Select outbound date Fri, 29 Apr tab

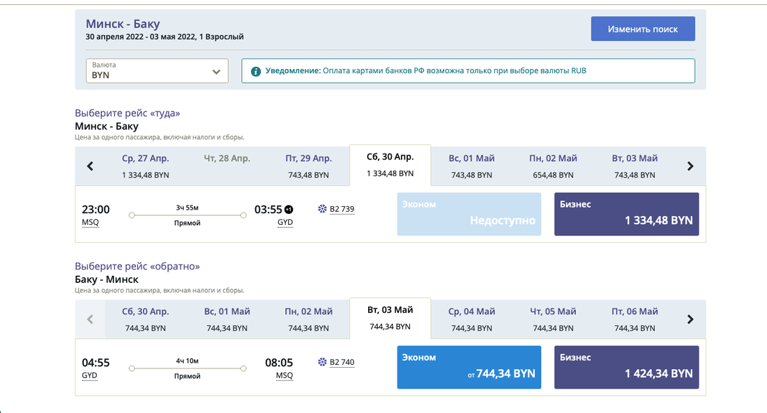pos(309,166)
